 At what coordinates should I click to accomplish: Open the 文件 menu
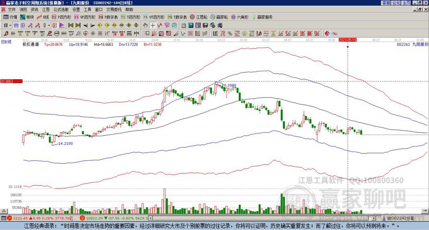click(x=12, y=10)
